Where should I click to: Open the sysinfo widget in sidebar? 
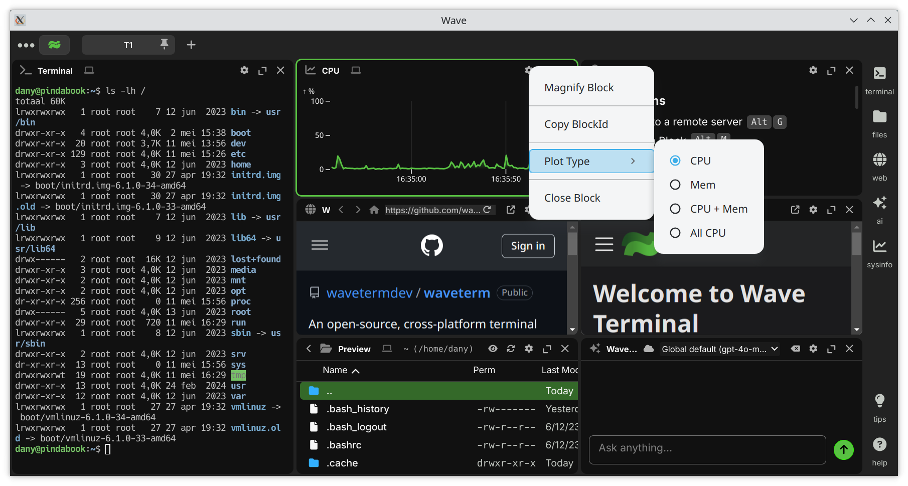coord(879,253)
